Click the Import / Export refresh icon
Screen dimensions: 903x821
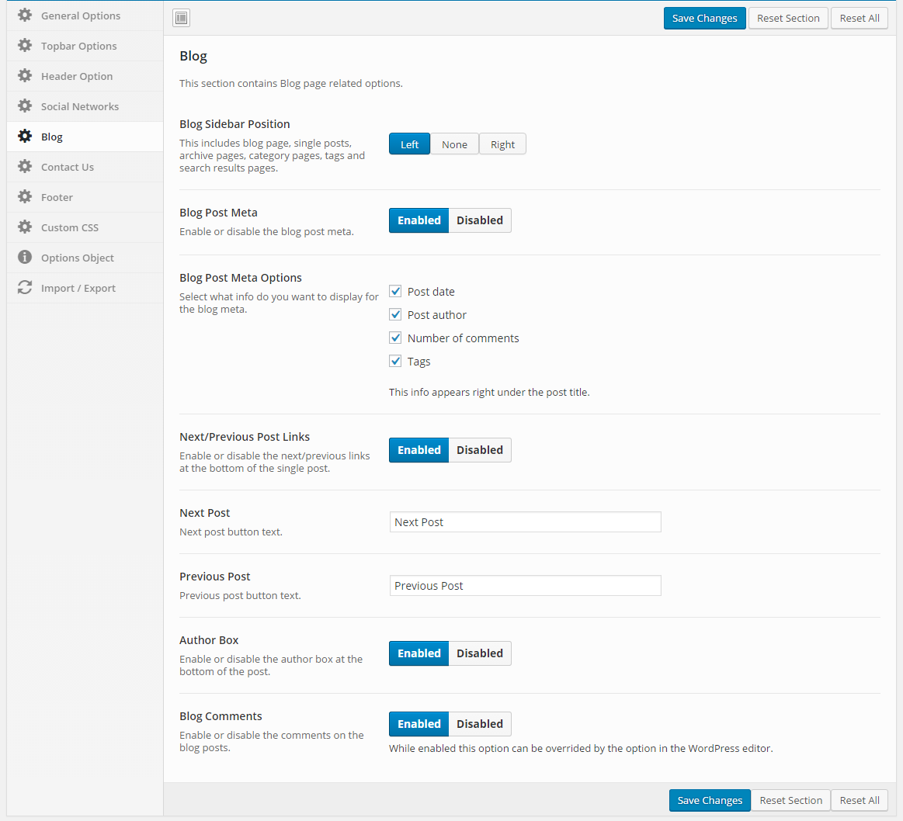coord(25,288)
